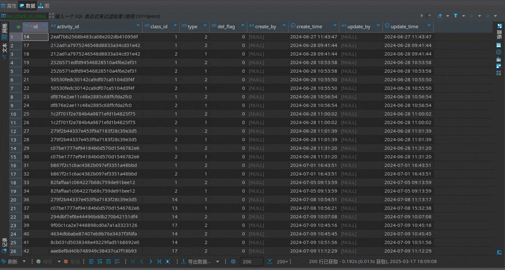
Task: Click the 保存 save button
Action: click(45, 262)
